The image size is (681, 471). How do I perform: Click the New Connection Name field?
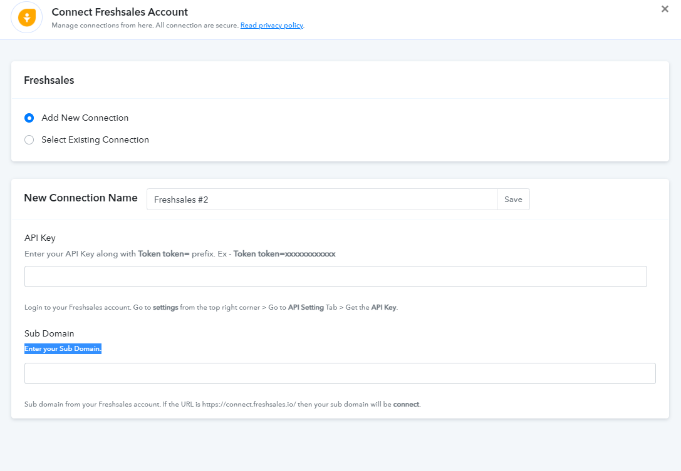pos(322,200)
